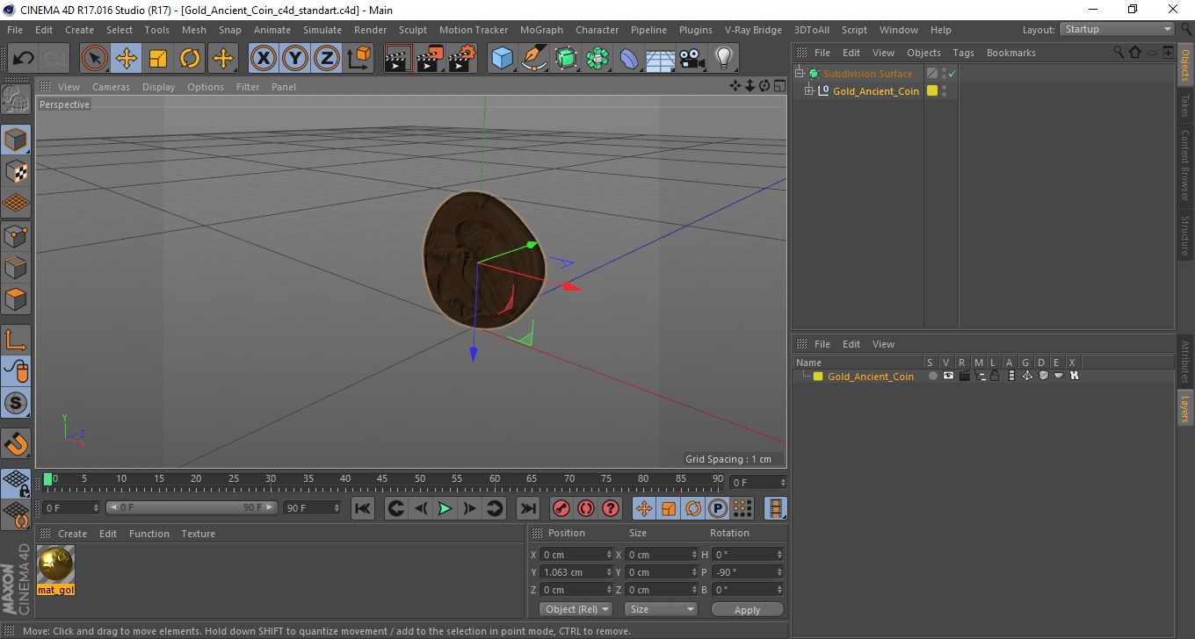Toggle X axis lock
The image size is (1195, 639).
click(264, 59)
